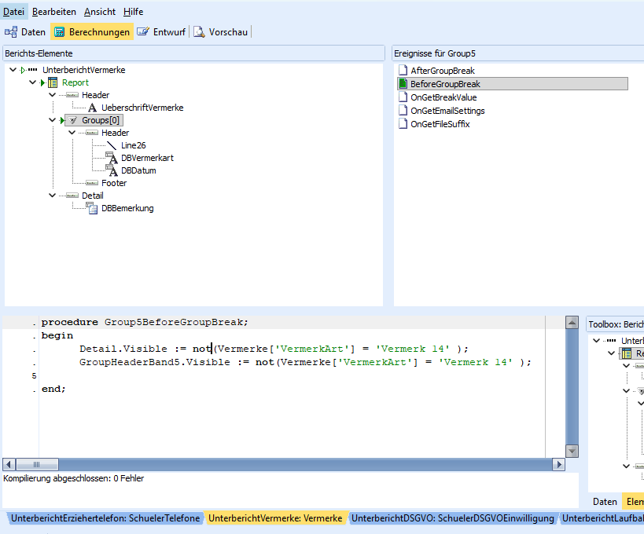This screenshot has height=534, width=644.
Task: Click the Groups[0] group icon
Action: (x=72, y=121)
